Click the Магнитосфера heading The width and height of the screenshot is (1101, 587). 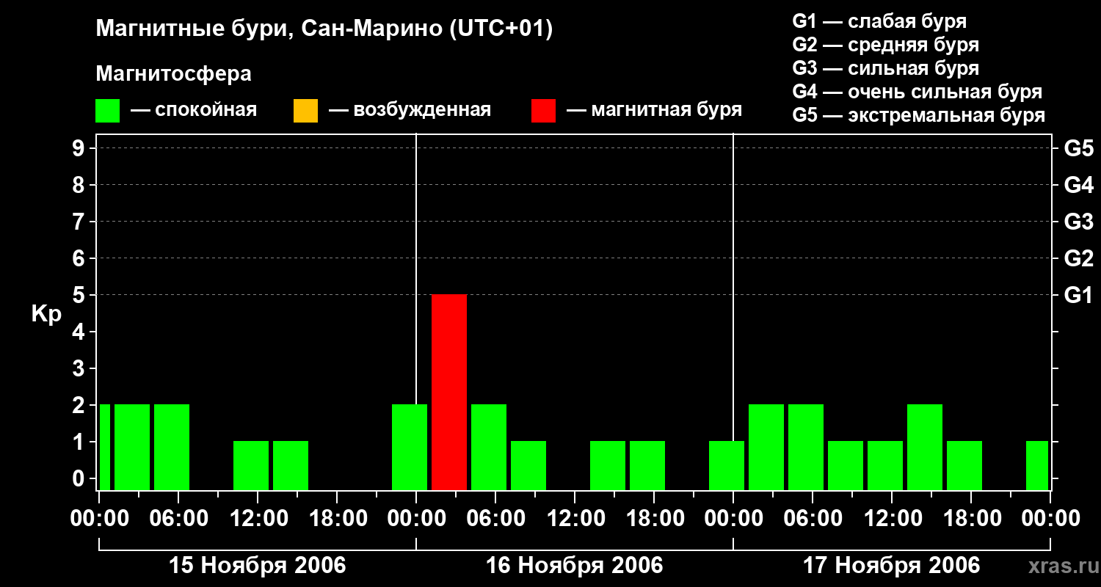(173, 74)
